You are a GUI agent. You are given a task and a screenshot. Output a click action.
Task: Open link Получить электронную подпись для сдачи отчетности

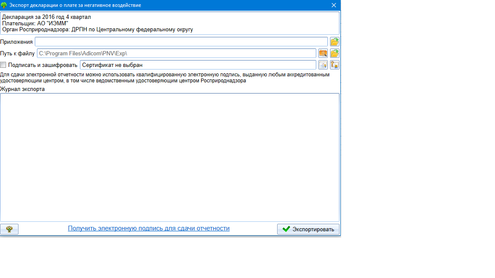(x=149, y=228)
